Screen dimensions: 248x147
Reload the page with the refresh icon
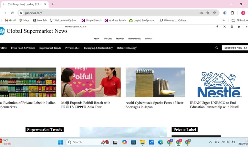(x=12, y=13)
